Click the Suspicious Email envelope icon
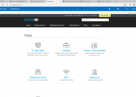136x97 pixels. tap(38, 72)
